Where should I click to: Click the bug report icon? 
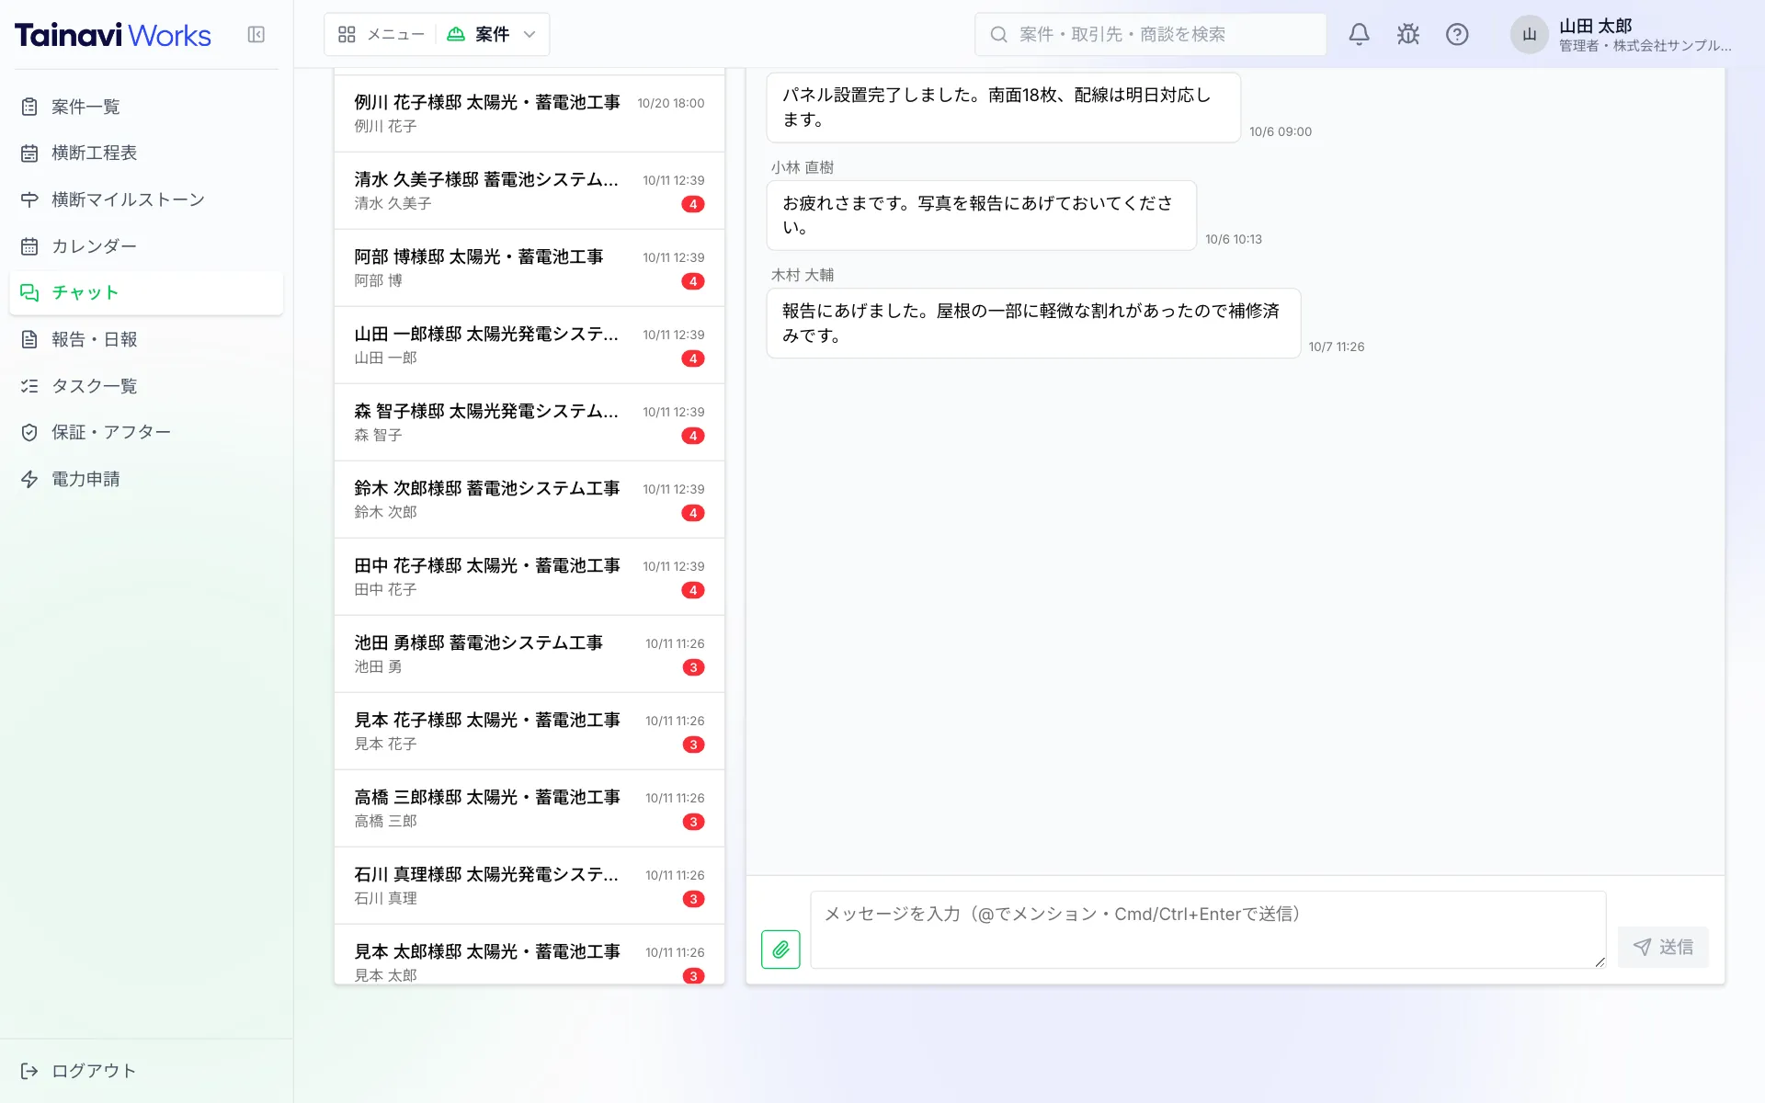(1407, 35)
